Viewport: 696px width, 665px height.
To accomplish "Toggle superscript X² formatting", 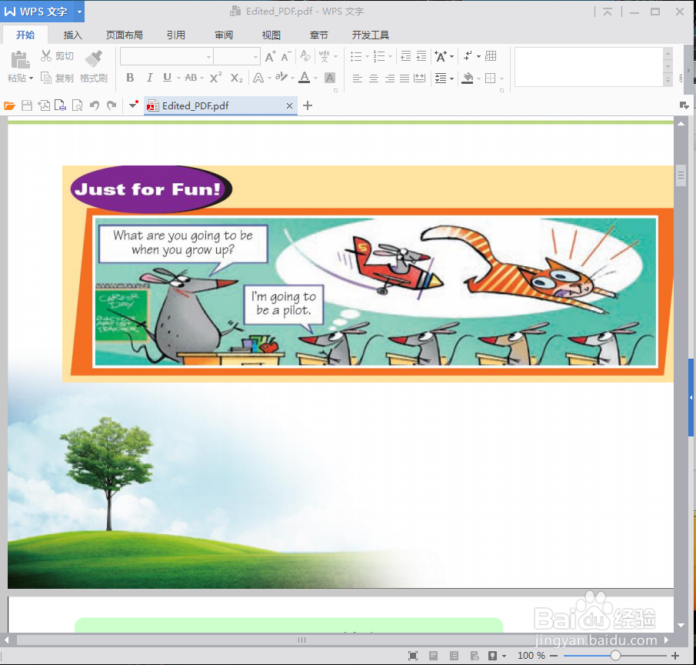I will [216, 78].
